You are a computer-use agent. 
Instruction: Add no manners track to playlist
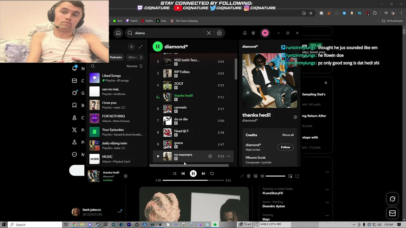click(x=210, y=156)
